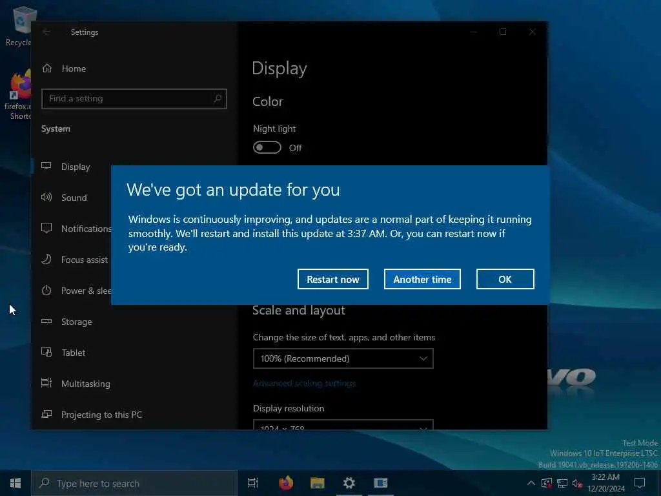Click the security alert icon in tray
661x496 pixels.
click(547, 483)
